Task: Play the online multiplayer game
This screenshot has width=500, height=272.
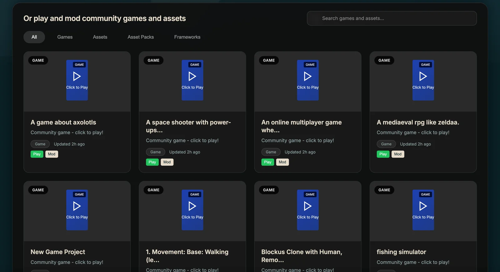Action: [267, 162]
